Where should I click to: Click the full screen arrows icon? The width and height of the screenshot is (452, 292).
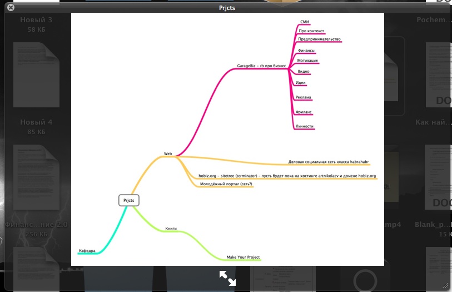(x=227, y=278)
